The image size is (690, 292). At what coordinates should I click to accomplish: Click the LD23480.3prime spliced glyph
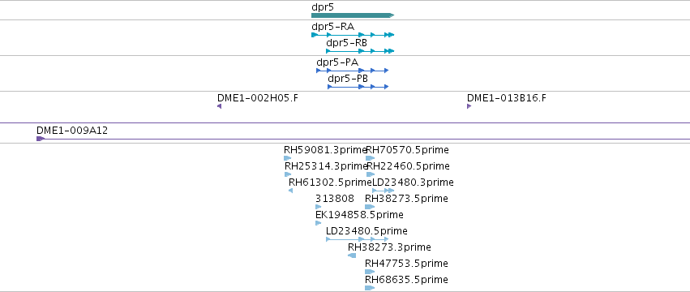click(x=383, y=191)
